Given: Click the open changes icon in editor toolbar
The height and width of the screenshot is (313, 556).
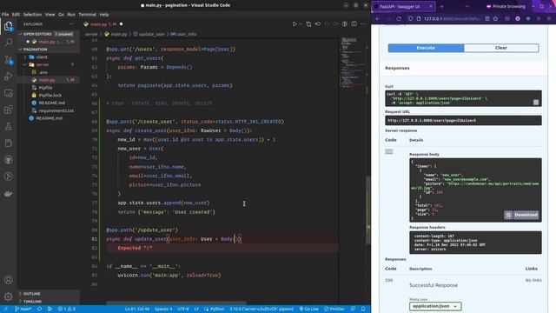Looking at the screenshot, I should coord(308,24).
